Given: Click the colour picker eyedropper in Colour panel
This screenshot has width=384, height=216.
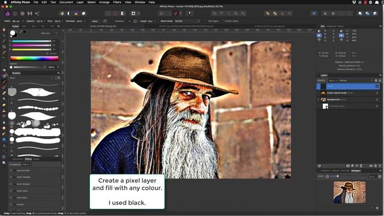Looking at the screenshot, I should (x=21, y=32).
